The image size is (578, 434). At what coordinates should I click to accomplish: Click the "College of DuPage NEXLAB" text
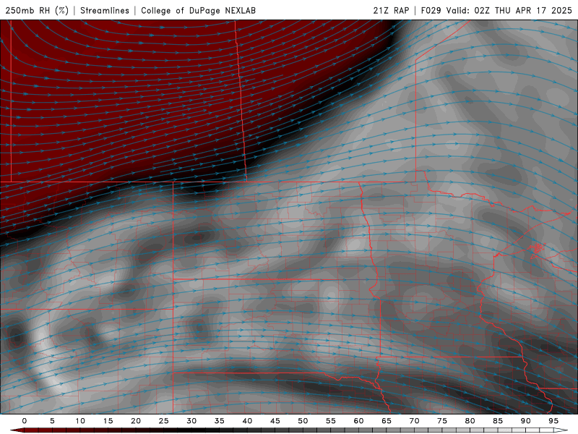pos(198,10)
